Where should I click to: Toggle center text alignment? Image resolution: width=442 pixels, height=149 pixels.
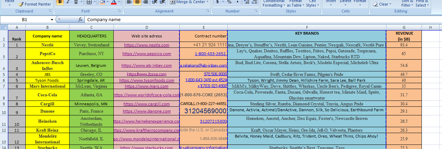pyautogui.click(x=137, y=2)
